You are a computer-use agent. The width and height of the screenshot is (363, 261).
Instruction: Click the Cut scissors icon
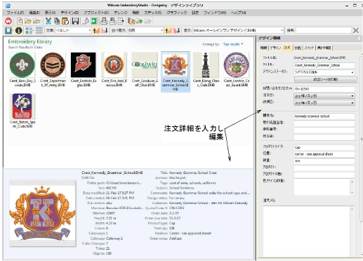(x=48, y=21)
